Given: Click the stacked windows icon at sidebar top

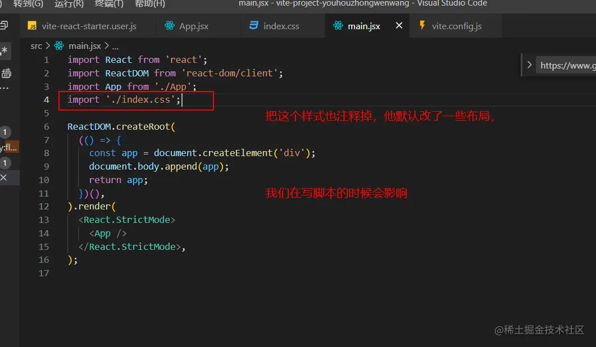Looking at the screenshot, I should [4, 25].
